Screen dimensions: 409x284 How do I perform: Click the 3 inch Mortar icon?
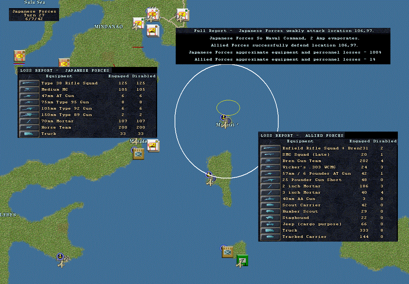click(x=270, y=193)
